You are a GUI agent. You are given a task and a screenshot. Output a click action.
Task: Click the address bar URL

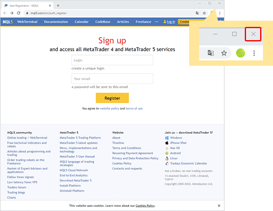[49, 13]
